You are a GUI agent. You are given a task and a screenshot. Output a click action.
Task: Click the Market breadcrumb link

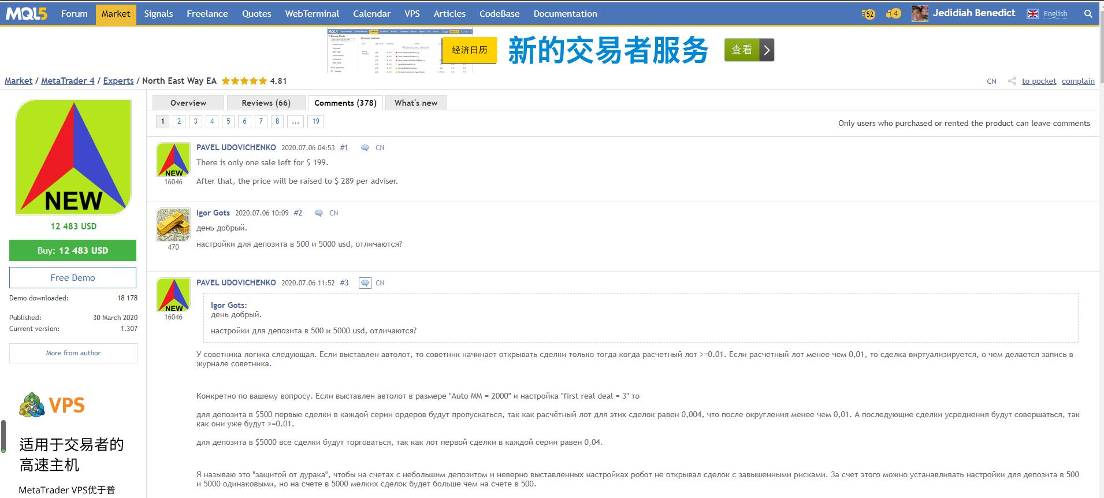tap(18, 81)
